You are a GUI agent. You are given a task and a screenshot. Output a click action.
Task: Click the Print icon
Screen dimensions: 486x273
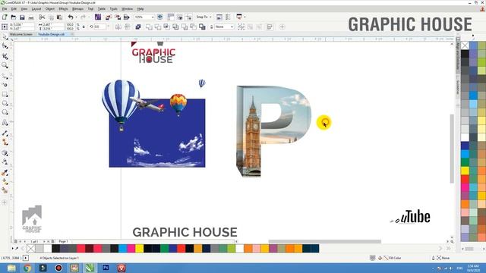click(x=31, y=17)
